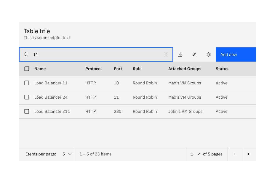
Task: Click the Add new button
Action: [x=236, y=54]
